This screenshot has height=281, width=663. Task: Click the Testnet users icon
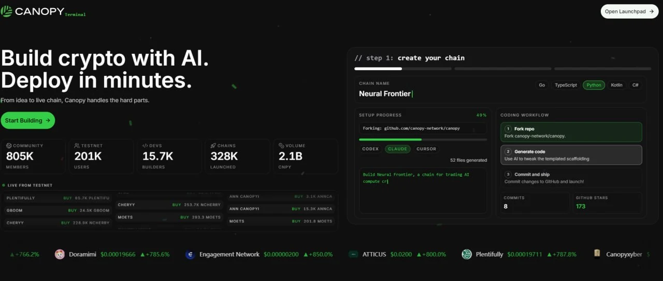(77, 146)
